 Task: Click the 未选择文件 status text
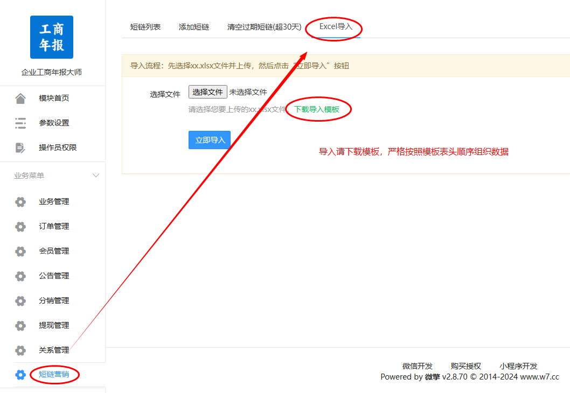[x=248, y=92]
